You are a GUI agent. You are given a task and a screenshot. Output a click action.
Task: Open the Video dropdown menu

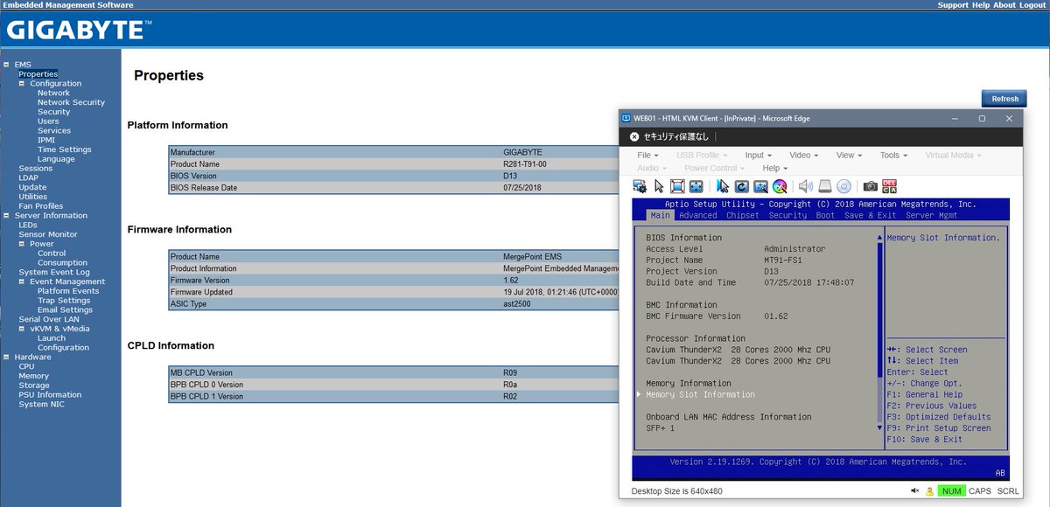point(803,156)
